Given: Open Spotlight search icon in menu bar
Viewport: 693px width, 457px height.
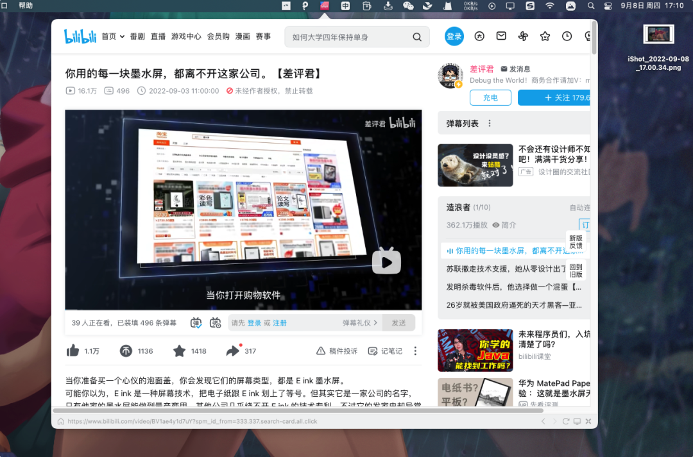Looking at the screenshot, I should [x=591, y=6].
